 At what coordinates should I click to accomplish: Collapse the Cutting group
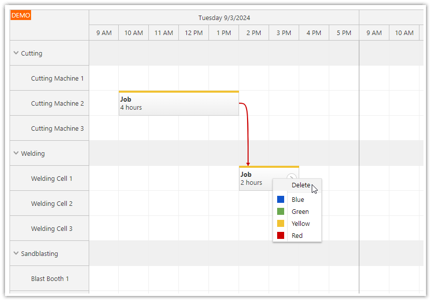tap(16, 53)
